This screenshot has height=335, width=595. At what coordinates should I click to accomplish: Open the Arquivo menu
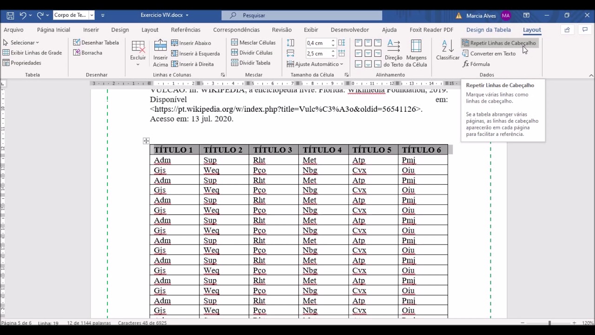point(13,30)
